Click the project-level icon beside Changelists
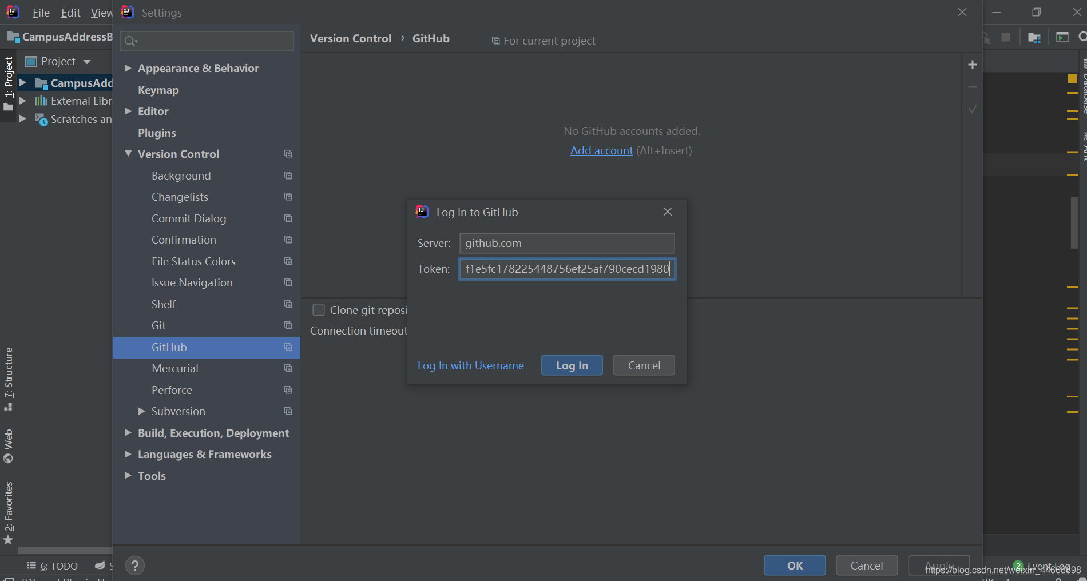Viewport: 1087px width, 581px height. (288, 197)
